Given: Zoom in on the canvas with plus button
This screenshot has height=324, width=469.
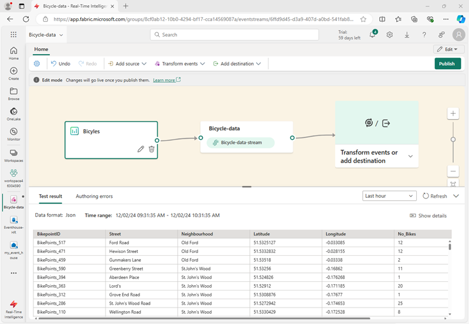Looking at the screenshot, I should pyautogui.click(x=453, y=113).
